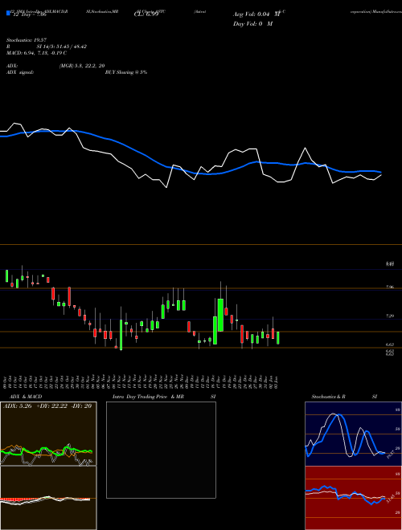This screenshot has width=402, height=530.
Task: Click the 'Intra Day Trading Price & MR' title
Action: pyautogui.click(x=148, y=397)
